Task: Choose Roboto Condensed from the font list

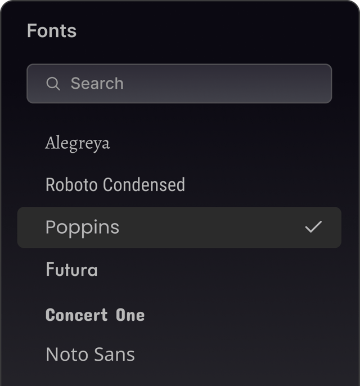Action: tap(115, 185)
